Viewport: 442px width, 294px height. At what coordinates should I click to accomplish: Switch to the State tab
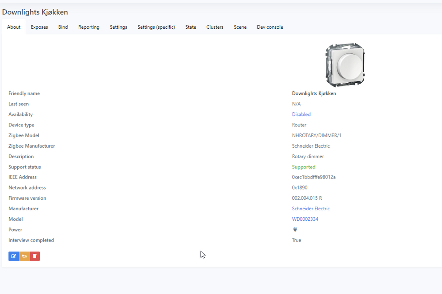[191, 27]
